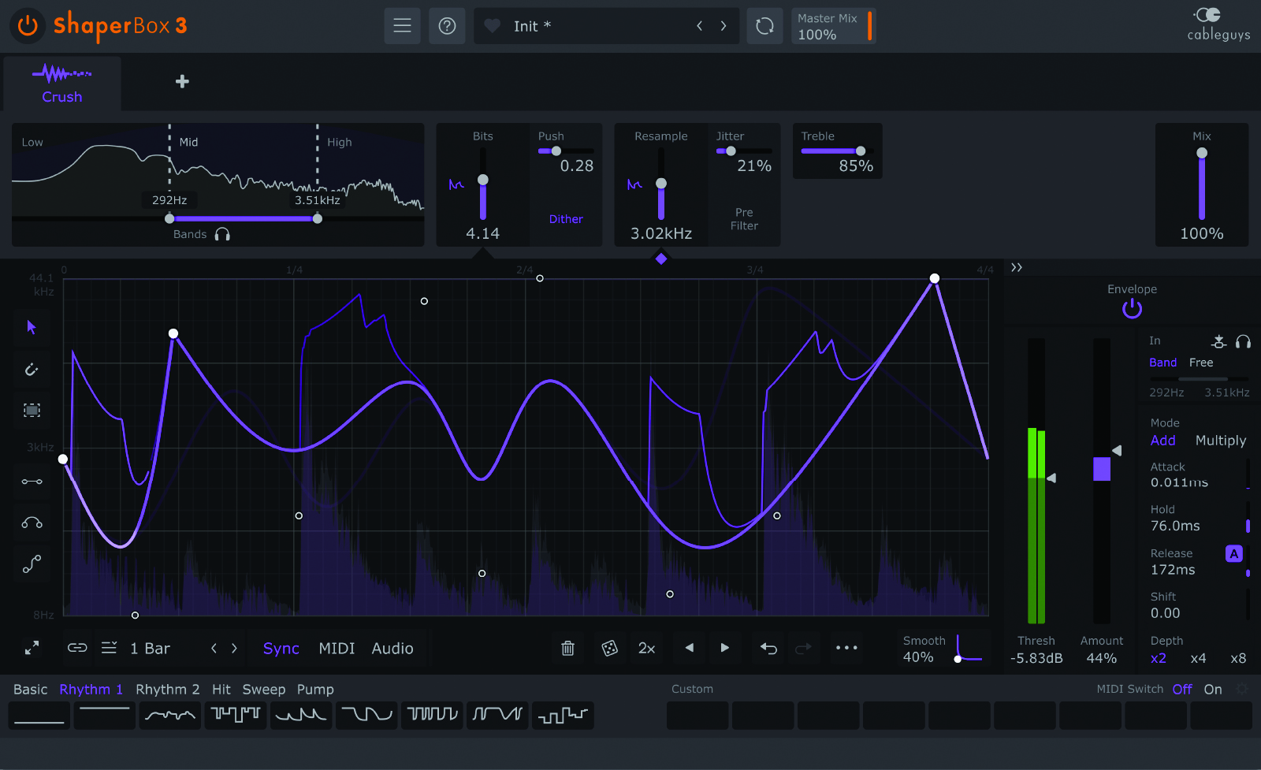Click the 2x double wave button
Image resolution: width=1261 pixels, height=770 pixels.
pyautogui.click(x=646, y=648)
